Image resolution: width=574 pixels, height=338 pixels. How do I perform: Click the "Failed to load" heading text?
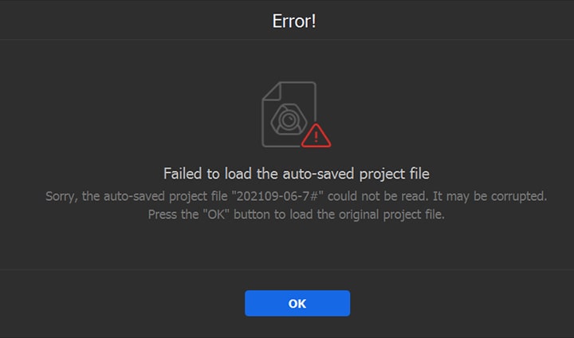[206, 173]
